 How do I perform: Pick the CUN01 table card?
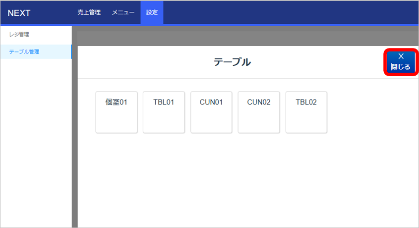(x=211, y=112)
